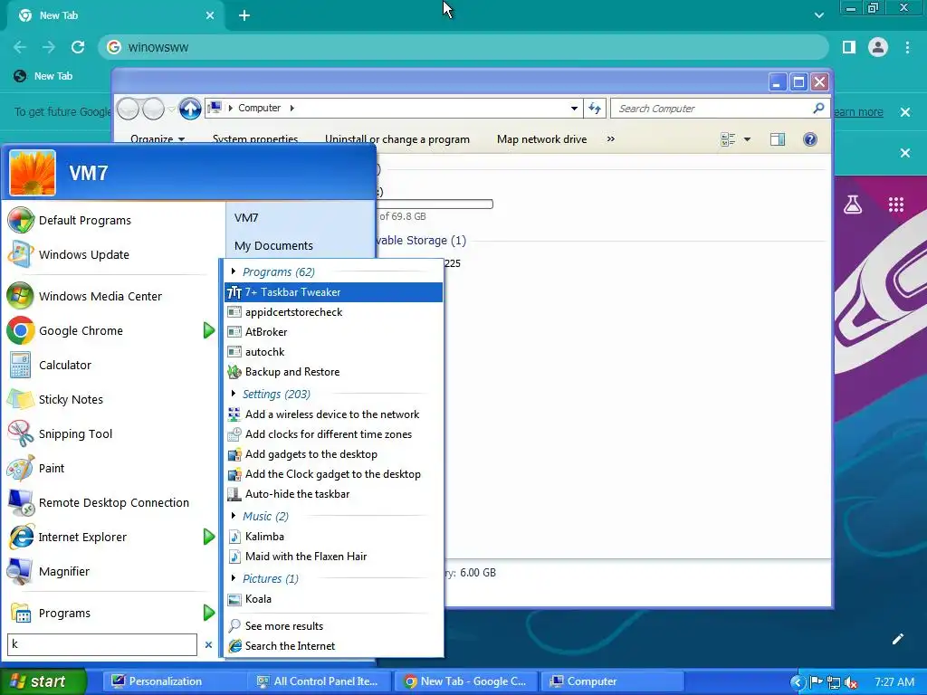Open Remote Desktop Connection
The width and height of the screenshot is (927, 695).
(x=110, y=503)
